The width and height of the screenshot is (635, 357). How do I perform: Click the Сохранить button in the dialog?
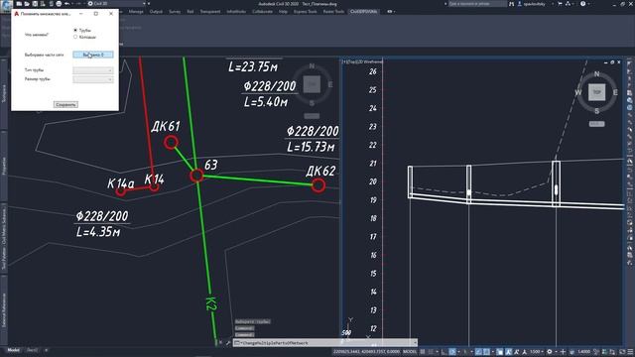tap(65, 104)
